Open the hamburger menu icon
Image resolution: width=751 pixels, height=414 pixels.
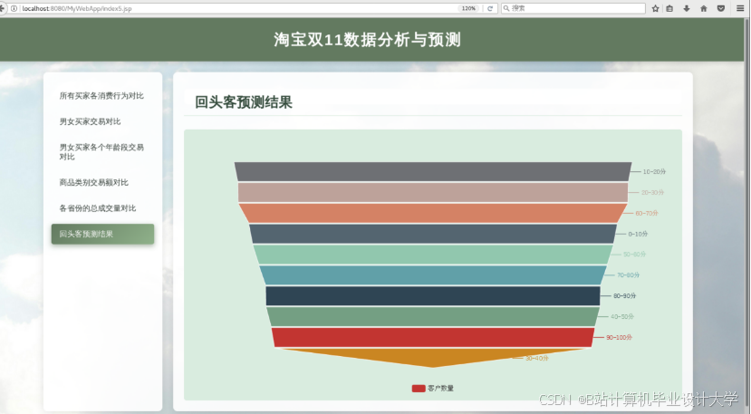coord(740,8)
